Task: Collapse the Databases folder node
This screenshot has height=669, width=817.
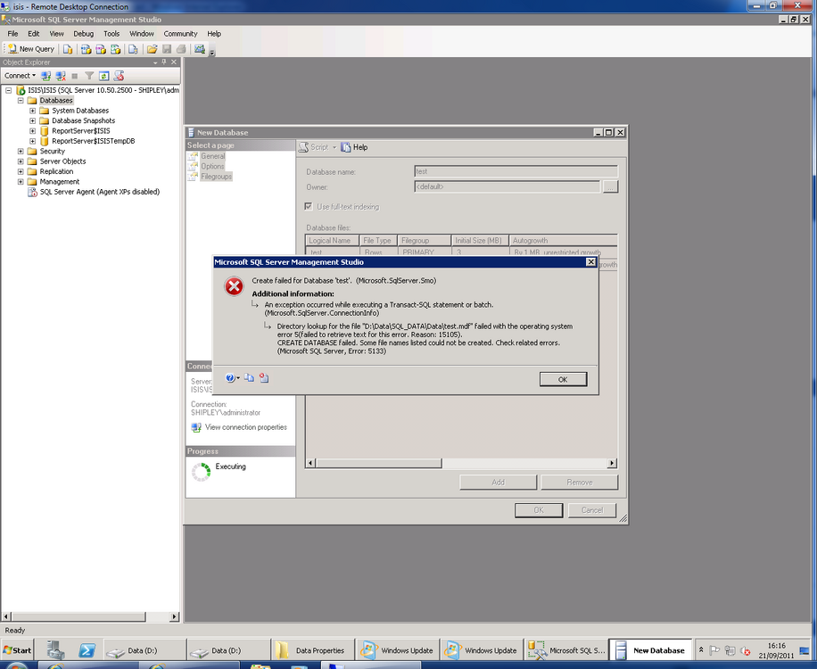Action: coord(21,101)
